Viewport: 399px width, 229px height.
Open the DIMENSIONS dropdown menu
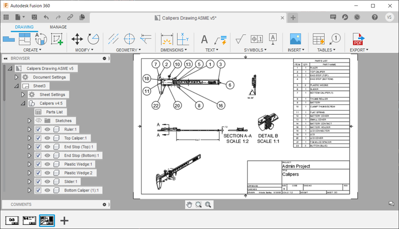174,50
